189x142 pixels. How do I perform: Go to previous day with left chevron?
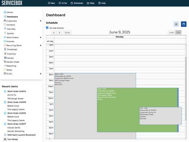(54, 32)
